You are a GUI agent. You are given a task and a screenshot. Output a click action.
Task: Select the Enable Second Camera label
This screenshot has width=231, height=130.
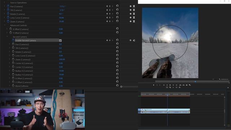[26, 40]
